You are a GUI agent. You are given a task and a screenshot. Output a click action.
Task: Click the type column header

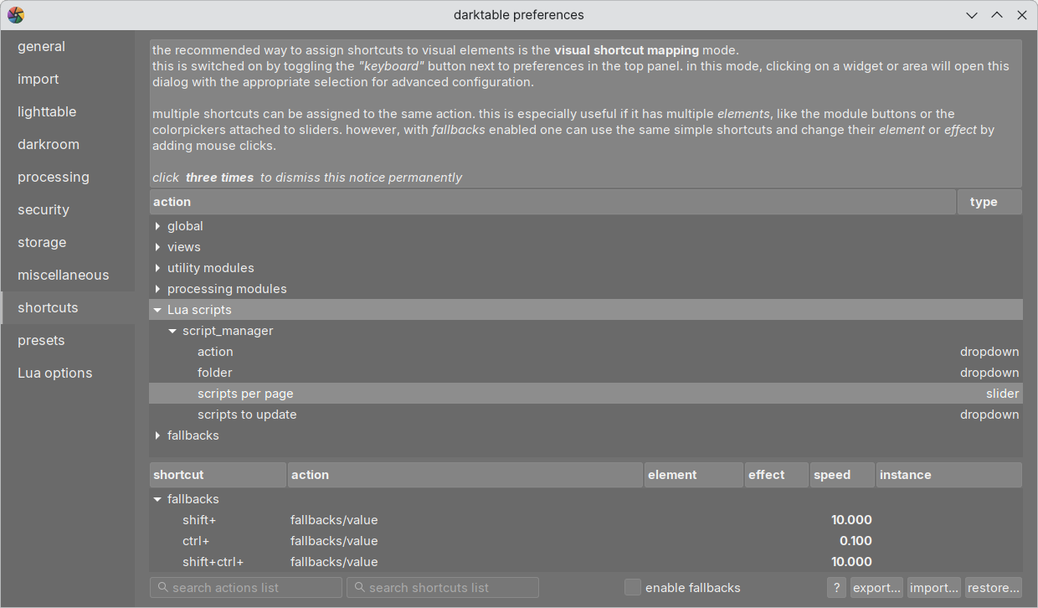click(989, 202)
